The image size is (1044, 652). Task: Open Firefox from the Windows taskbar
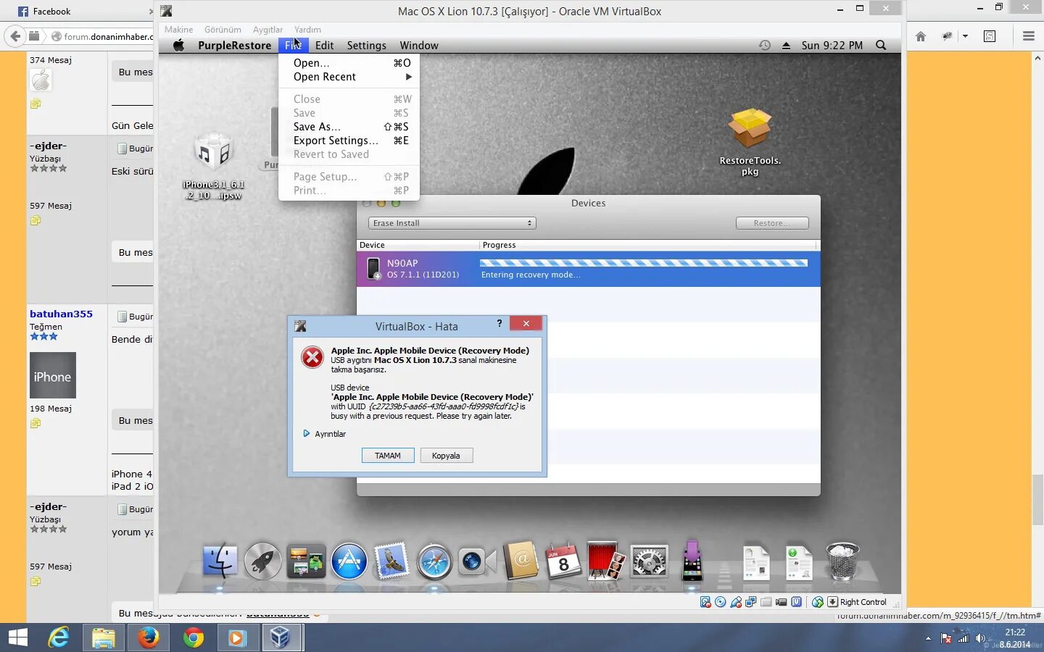coord(148,638)
